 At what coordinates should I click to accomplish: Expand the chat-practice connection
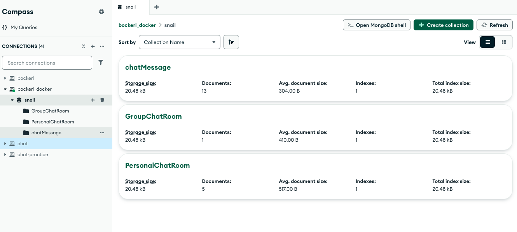point(5,155)
